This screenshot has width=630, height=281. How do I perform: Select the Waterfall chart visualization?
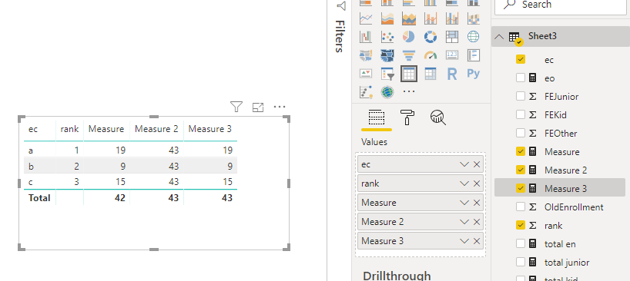point(366,37)
